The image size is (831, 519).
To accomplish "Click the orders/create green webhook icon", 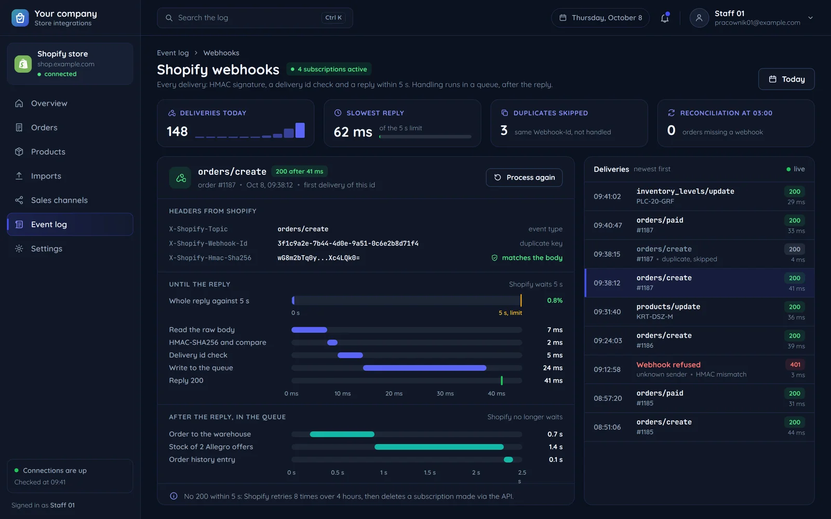I will point(181,178).
